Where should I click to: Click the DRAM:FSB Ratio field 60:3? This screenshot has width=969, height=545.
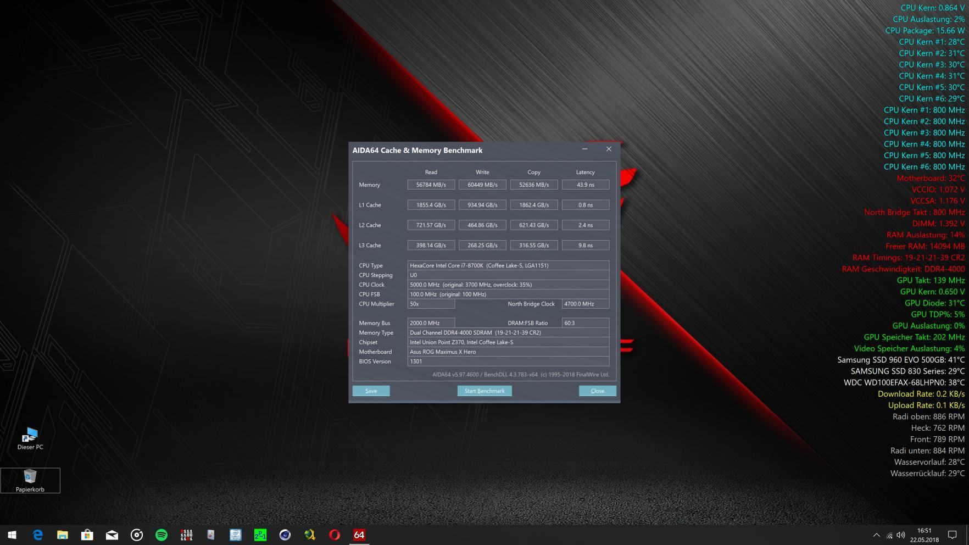click(586, 323)
